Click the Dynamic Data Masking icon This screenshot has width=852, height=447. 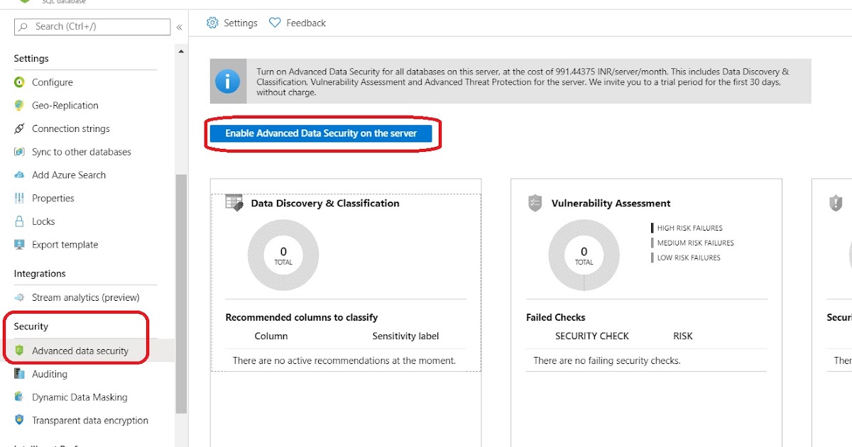[21, 397]
